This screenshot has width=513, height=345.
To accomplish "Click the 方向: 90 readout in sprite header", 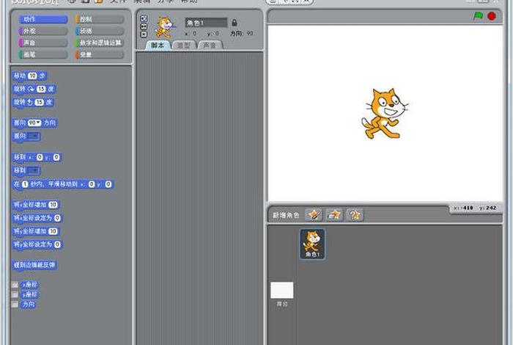I will click(x=242, y=34).
